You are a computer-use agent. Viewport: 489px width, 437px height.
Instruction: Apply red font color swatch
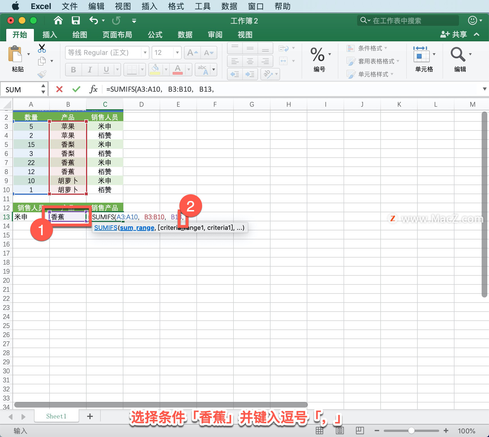point(177,70)
